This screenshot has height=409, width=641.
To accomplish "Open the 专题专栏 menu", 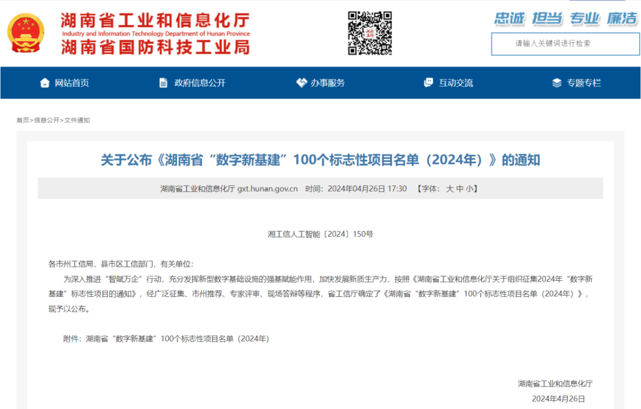I will [585, 83].
